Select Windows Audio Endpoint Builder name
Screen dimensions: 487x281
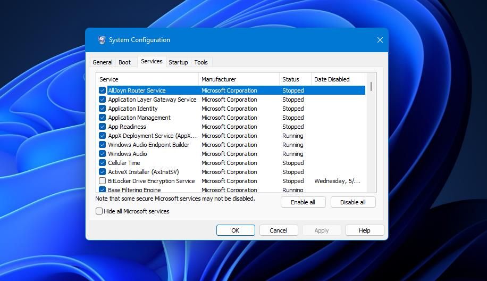[148, 145]
